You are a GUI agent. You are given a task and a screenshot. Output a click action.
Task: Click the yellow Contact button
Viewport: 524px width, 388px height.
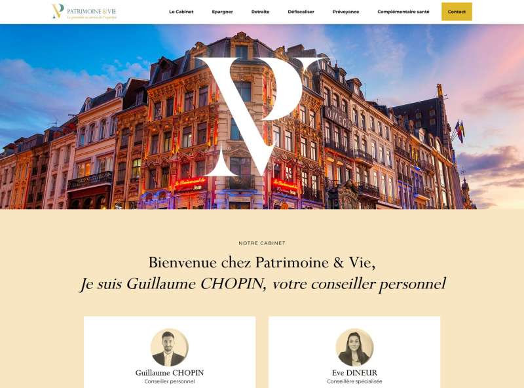click(x=457, y=12)
